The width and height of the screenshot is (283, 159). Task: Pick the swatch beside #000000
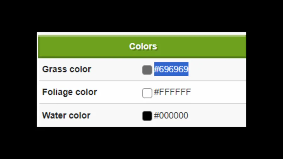tap(147, 116)
